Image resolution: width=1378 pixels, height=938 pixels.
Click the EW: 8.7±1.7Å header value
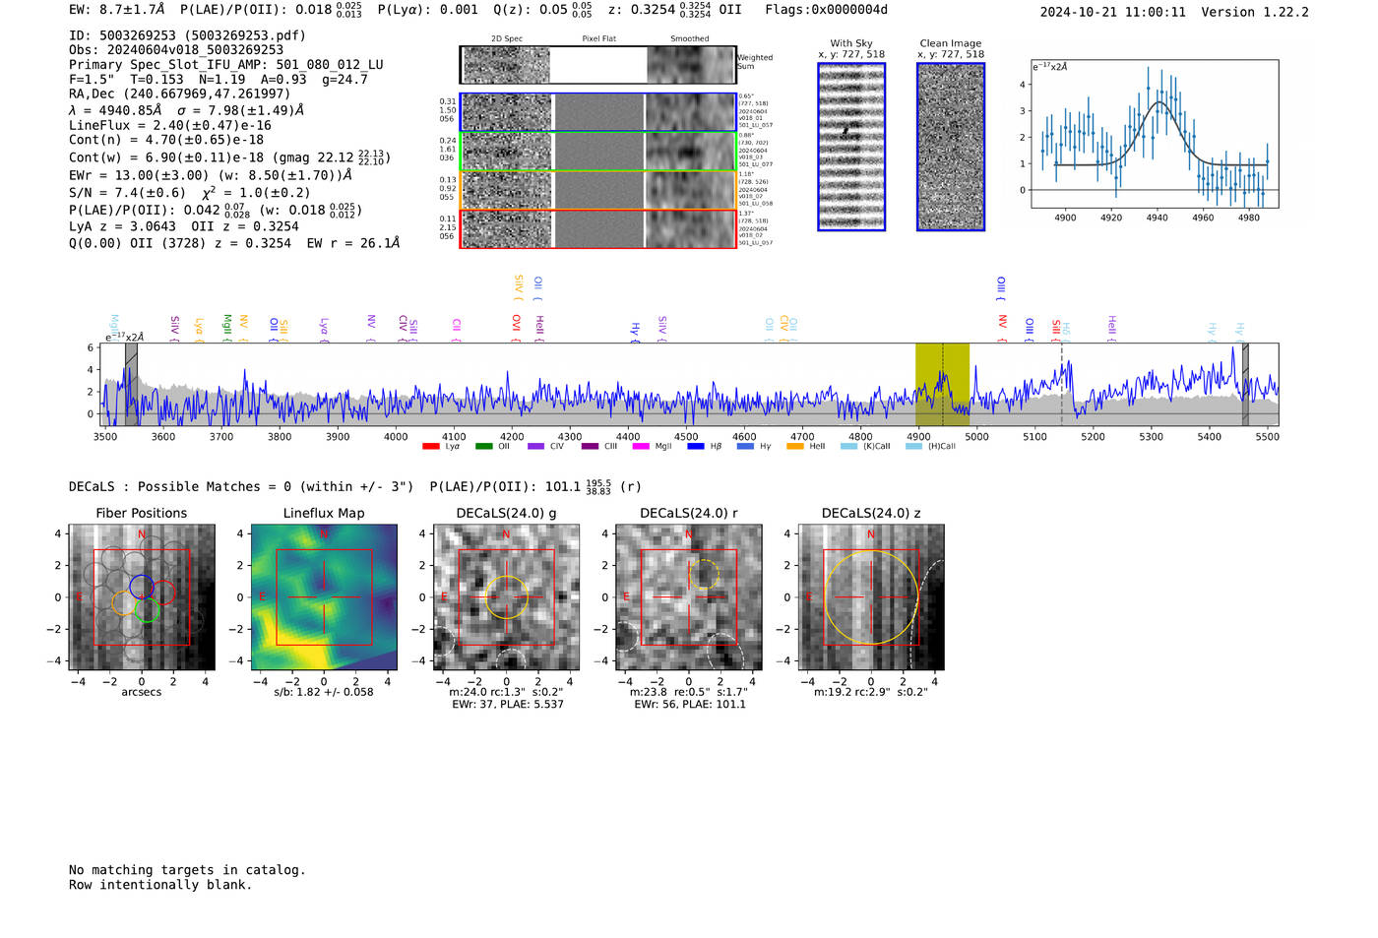[x=117, y=10]
